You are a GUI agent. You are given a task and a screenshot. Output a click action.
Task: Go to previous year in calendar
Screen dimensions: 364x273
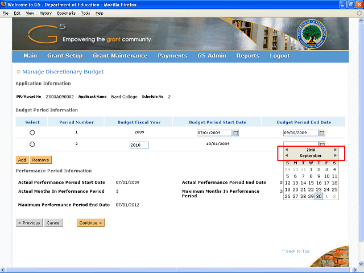tap(287, 150)
